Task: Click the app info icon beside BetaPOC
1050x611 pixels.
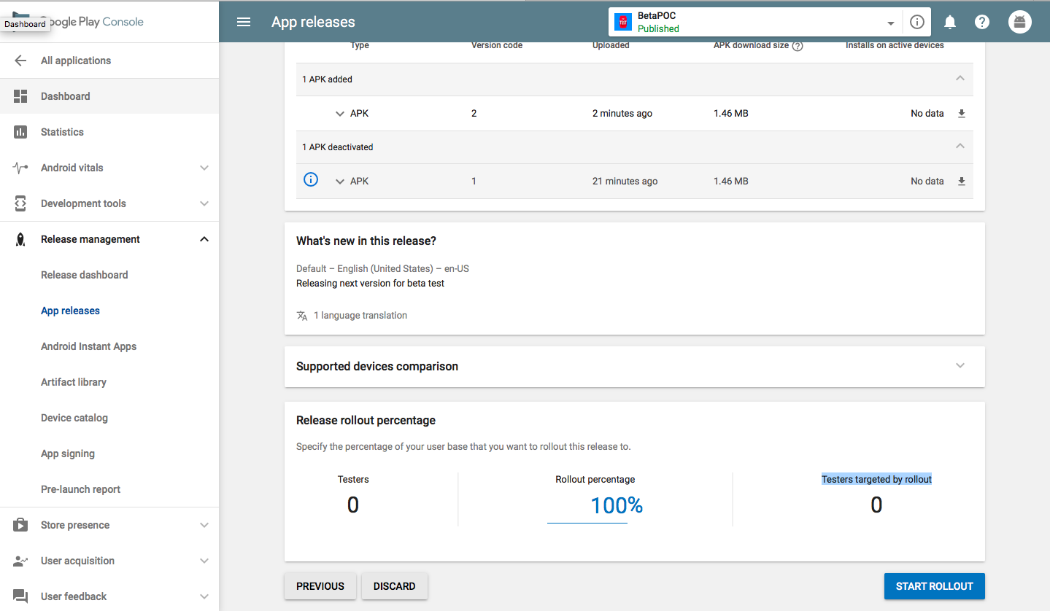Action: pyautogui.click(x=917, y=22)
